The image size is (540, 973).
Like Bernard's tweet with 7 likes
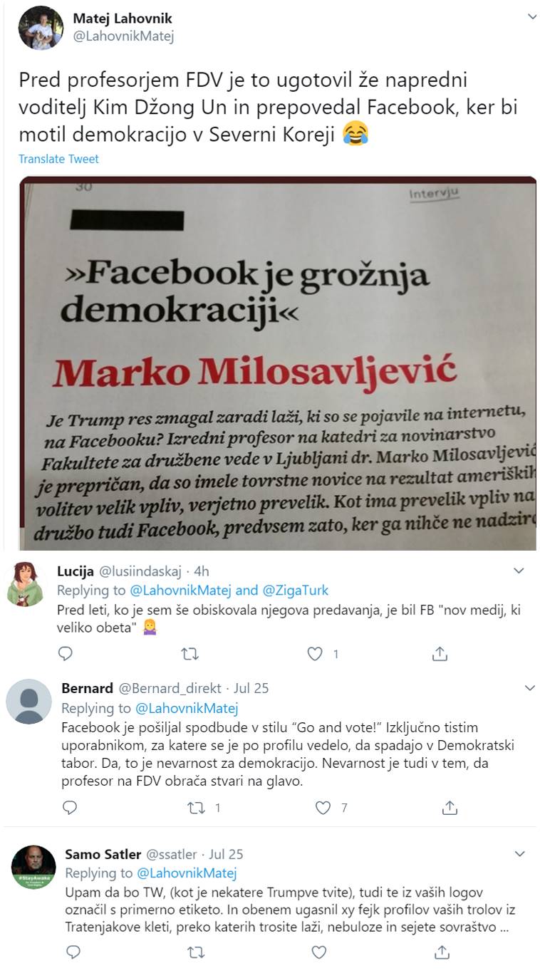click(x=323, y=807)
